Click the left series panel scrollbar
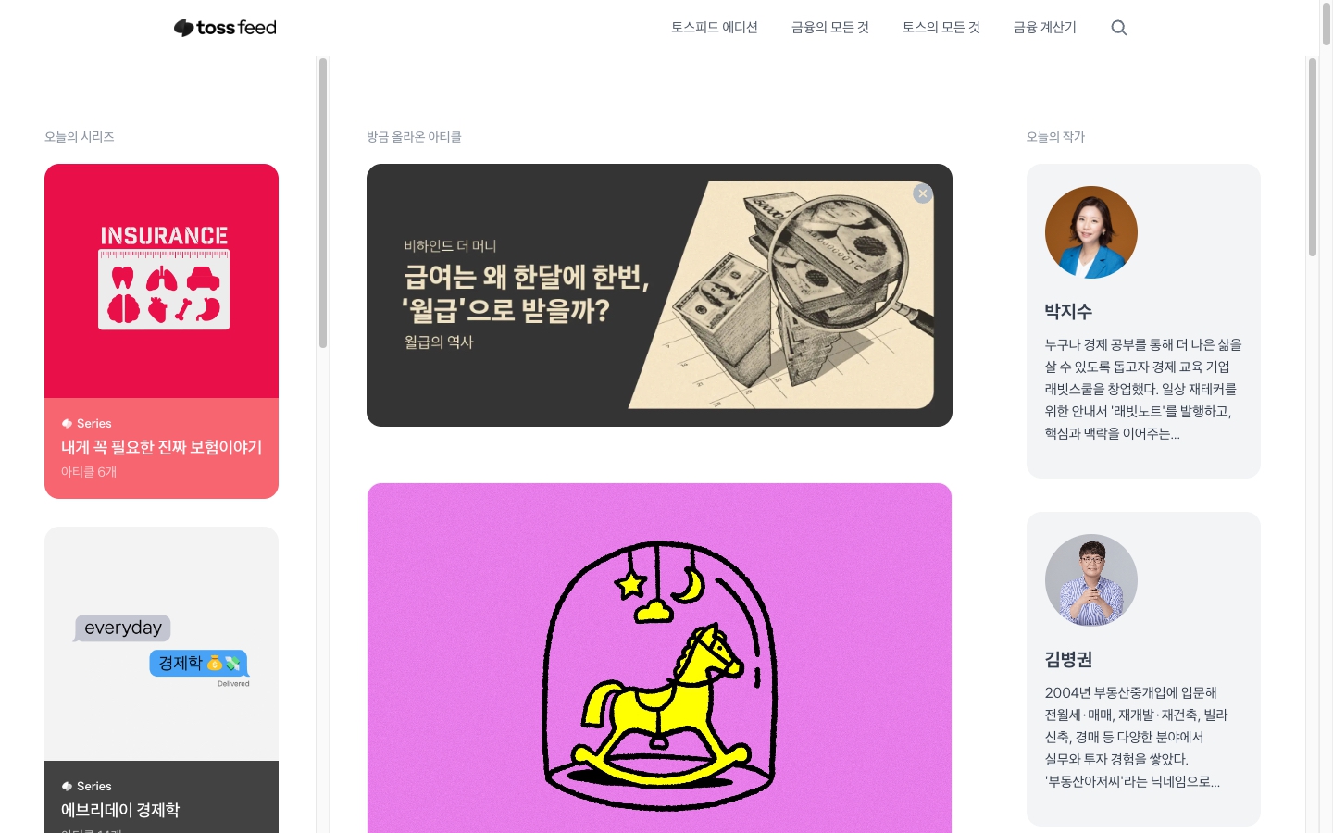 click(x=323, y=203)
